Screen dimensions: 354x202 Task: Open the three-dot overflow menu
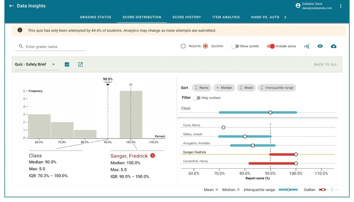point(340,6)
